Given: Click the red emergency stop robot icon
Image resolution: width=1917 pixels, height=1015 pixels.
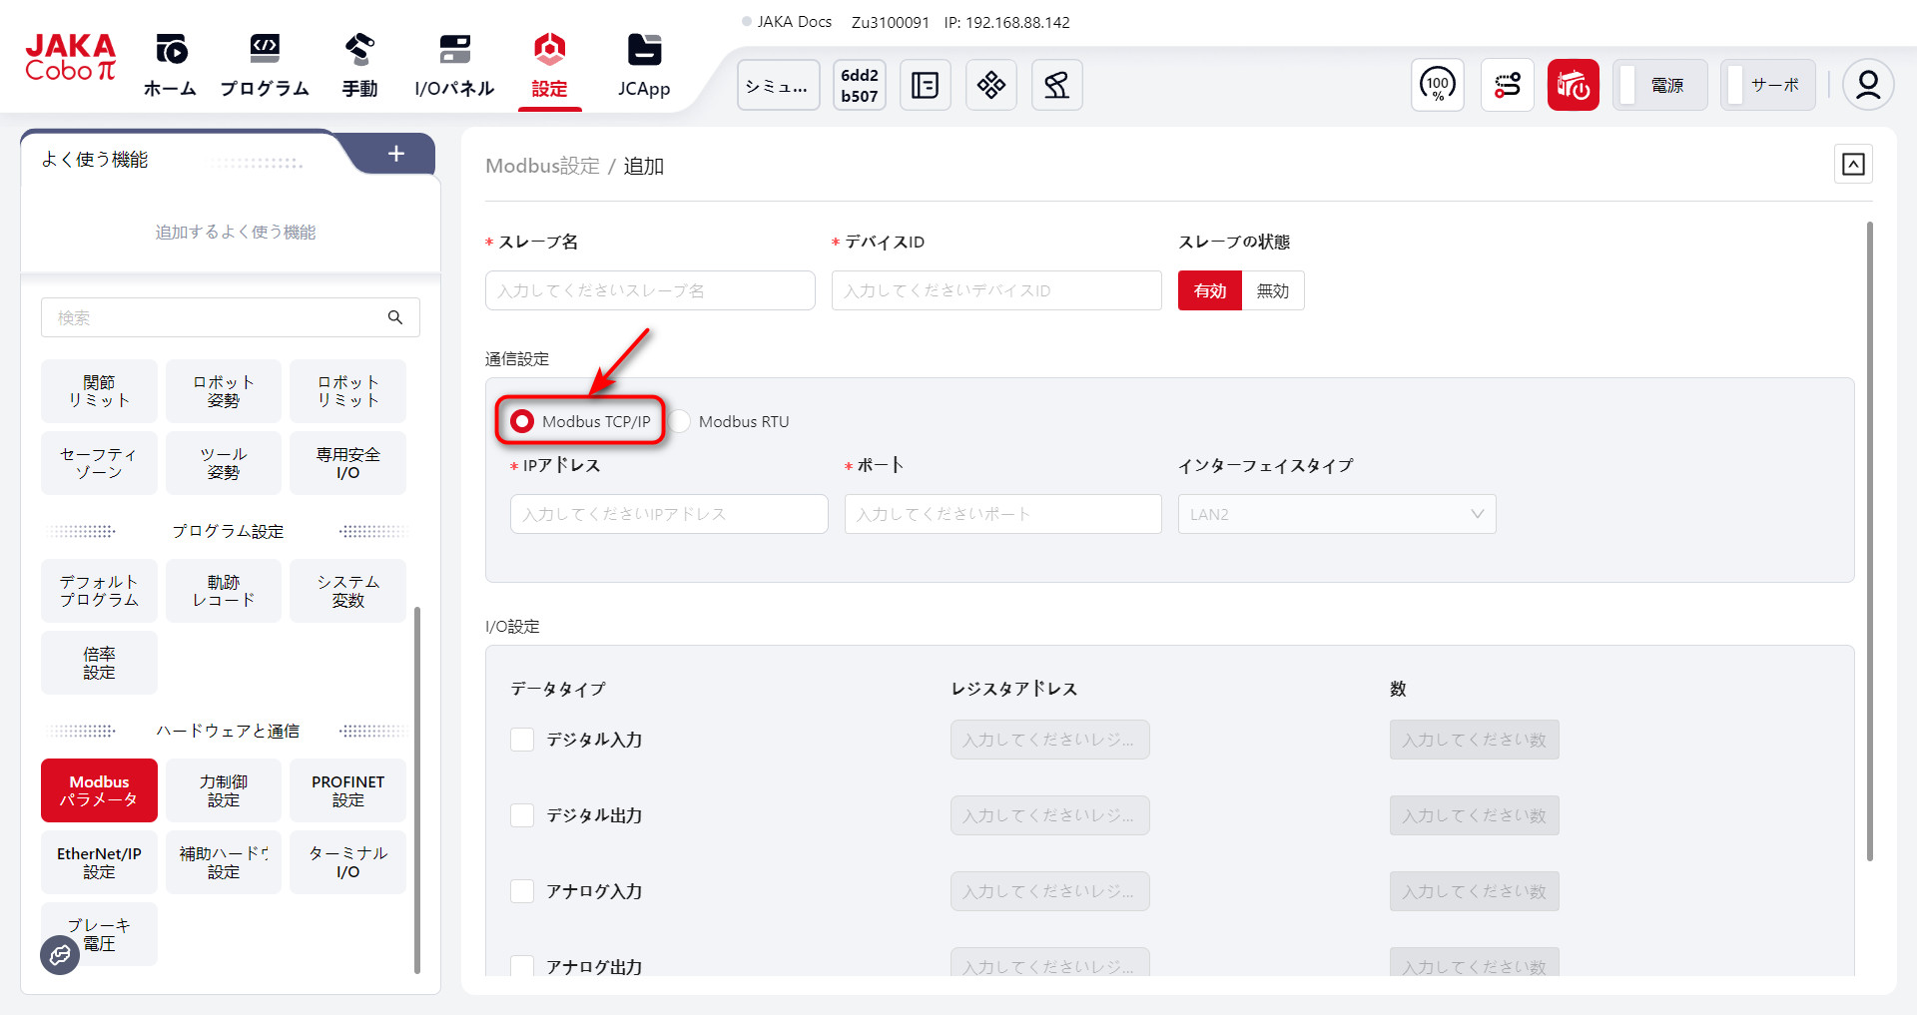Looking at the screenshot, I should pos(1573,86).
